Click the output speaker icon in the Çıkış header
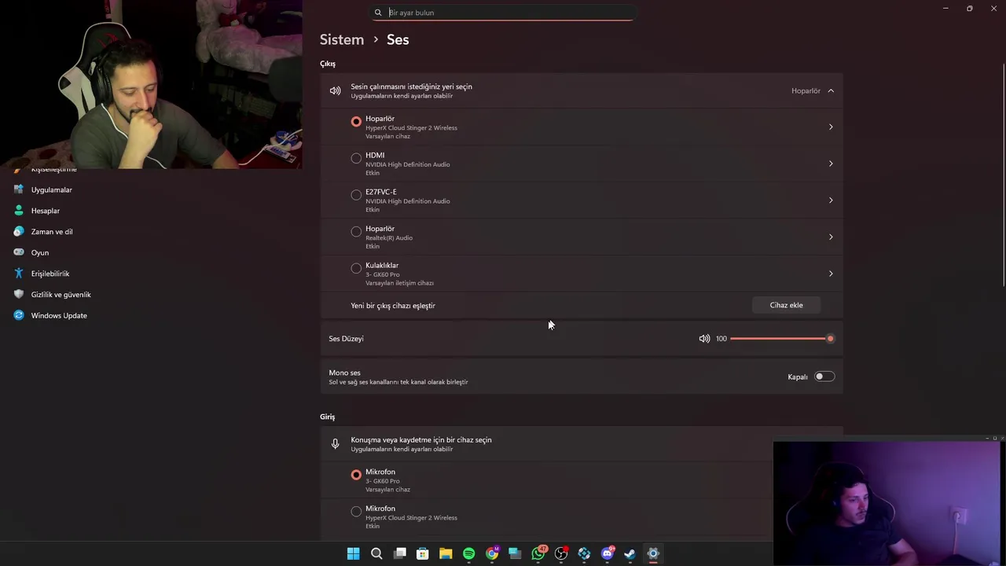1006x566 pixels. pyautogui.click(x=336, y=91)
